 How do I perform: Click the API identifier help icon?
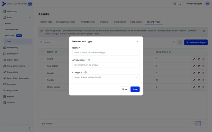[x=89, y=60]
